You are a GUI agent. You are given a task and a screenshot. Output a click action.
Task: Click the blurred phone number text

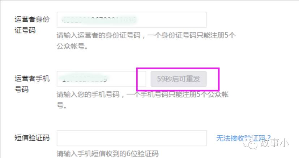pos(85,79)
